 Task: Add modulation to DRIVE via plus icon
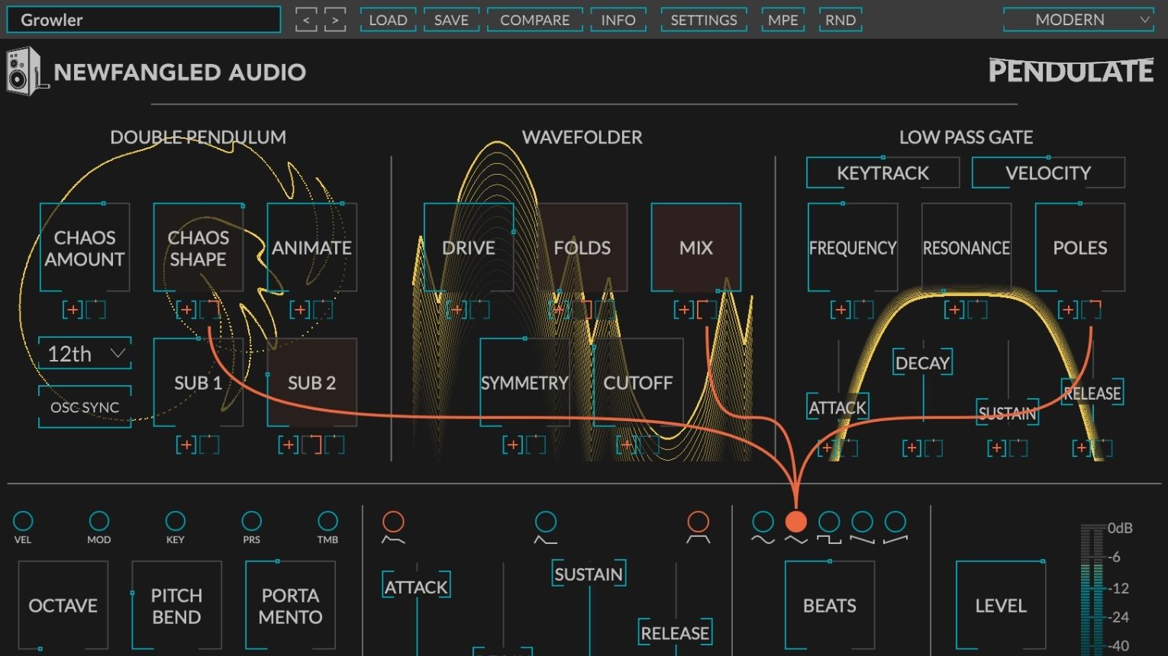point(457,310)
